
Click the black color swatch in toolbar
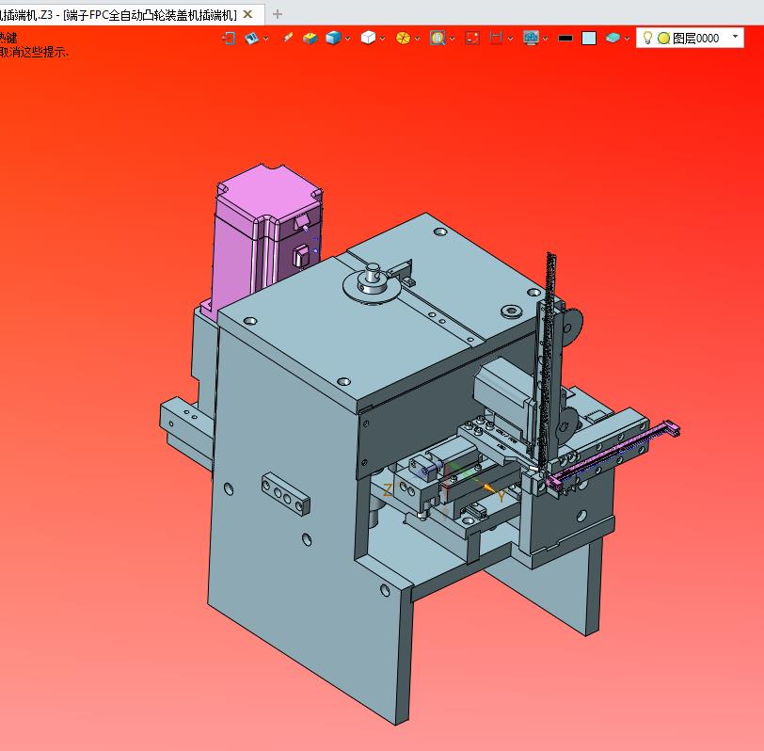pyautogui.click(x=565, y=38)
